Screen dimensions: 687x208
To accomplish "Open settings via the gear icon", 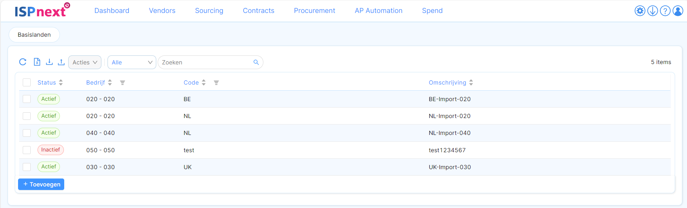I will click(x=640, y=11).
